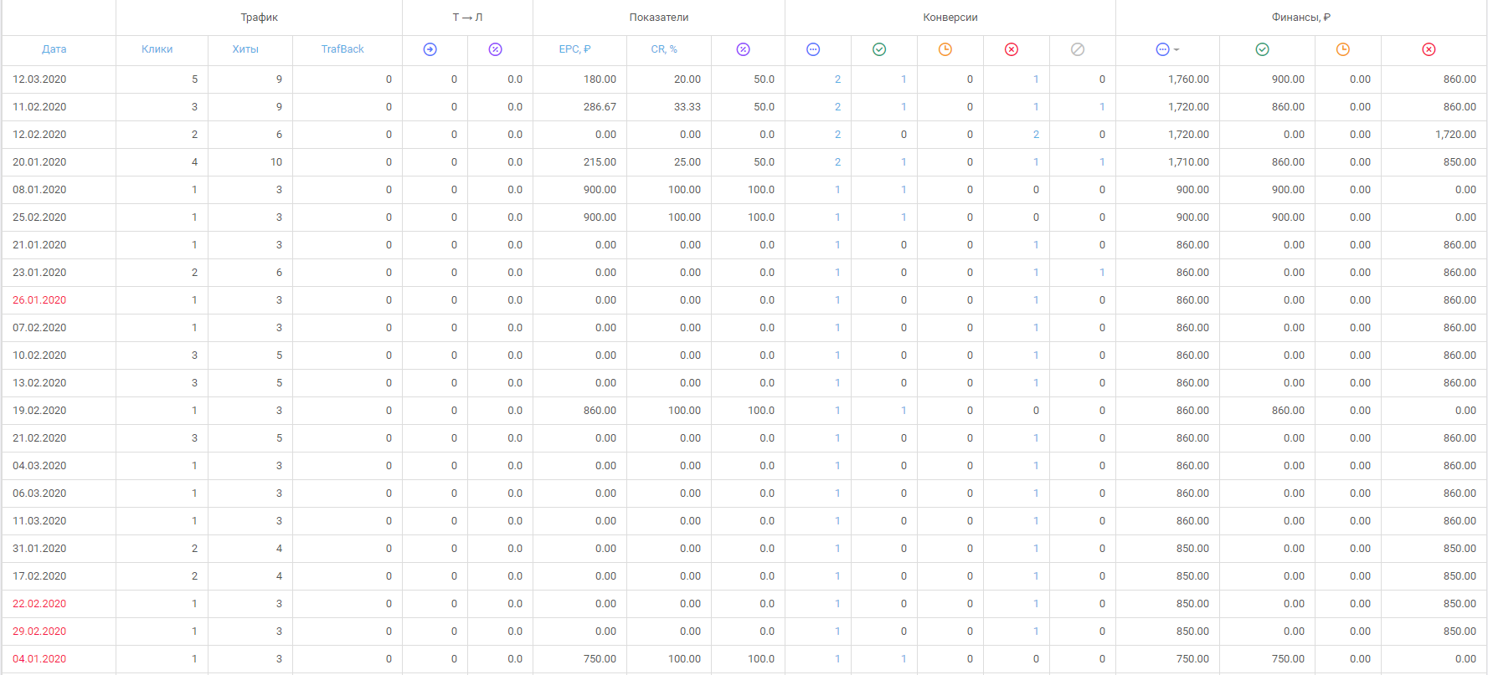
Task: Select the date 08.01.2020
Action: 39,190
